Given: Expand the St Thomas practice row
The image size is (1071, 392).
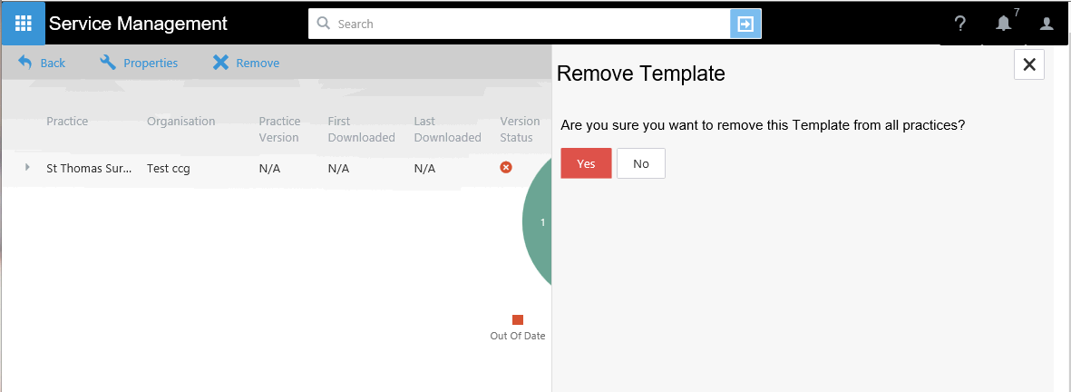Looking at the screenshot, I should pyautogui.click(x=27, y=168).
